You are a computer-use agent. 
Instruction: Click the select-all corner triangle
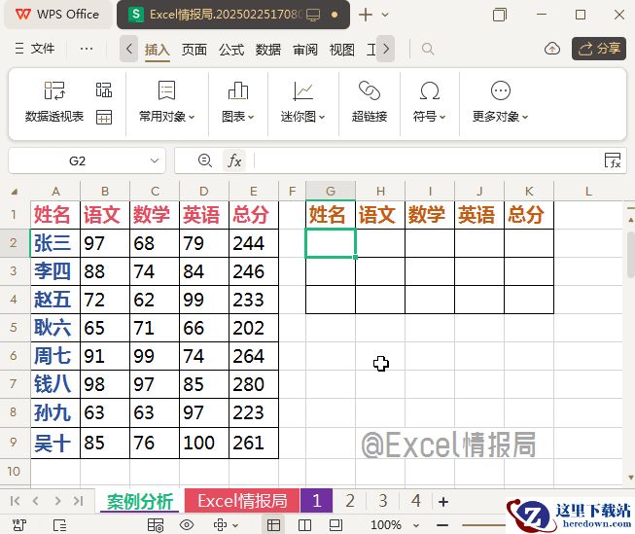[x=15, y=192]
